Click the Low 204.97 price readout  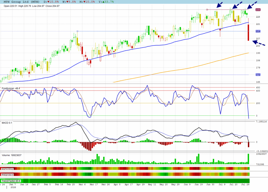(x=38, y=6)
